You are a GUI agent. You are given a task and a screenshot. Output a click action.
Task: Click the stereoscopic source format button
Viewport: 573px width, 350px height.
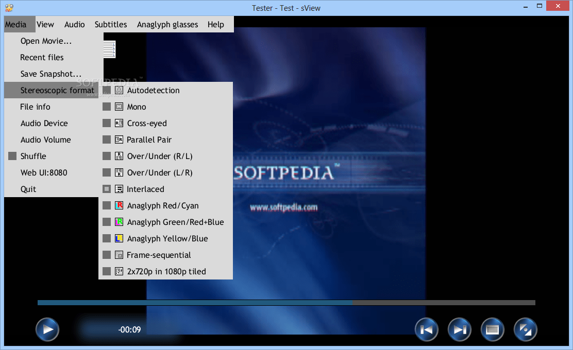pos(492,329)
